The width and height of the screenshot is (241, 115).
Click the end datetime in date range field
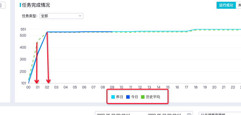click(x=164, y=114)
